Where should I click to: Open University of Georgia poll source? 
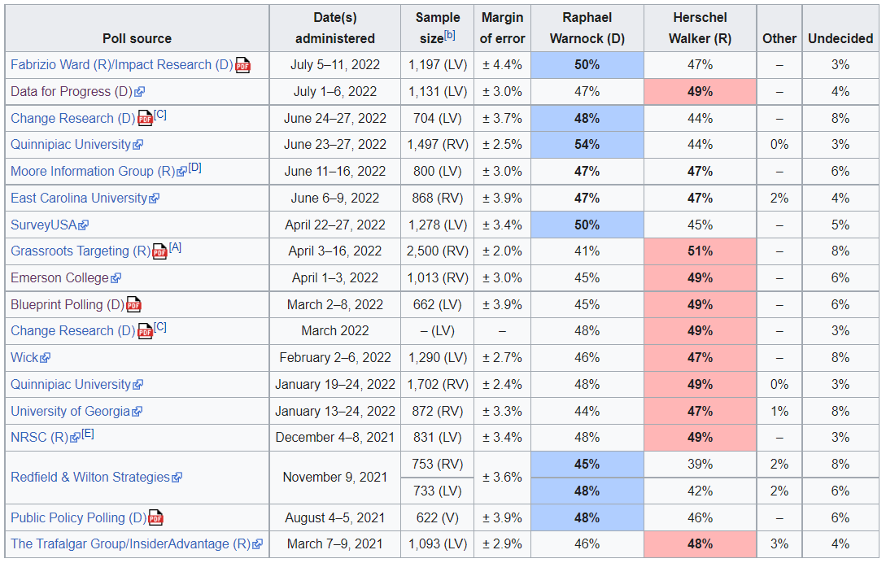coord(71,412)
